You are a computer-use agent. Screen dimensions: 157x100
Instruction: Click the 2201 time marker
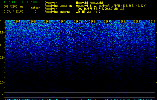pyautogui.click(x=17, y=21)
